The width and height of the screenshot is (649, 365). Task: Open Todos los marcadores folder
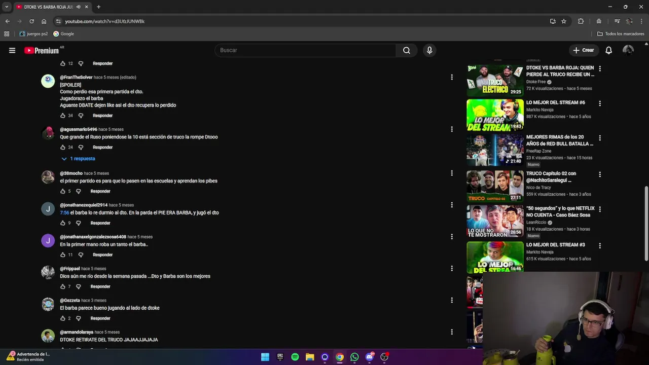tap(621, 34)
